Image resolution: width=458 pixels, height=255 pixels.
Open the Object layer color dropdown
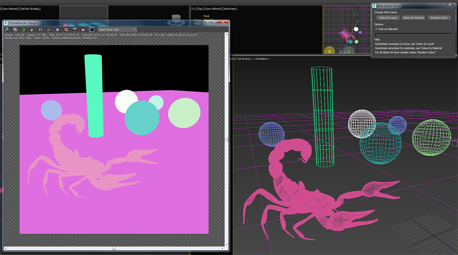tap(117, 29)
